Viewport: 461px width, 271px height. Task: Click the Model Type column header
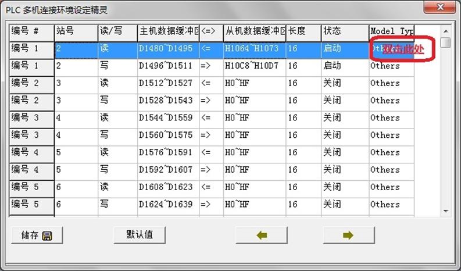tap(391, 33)
